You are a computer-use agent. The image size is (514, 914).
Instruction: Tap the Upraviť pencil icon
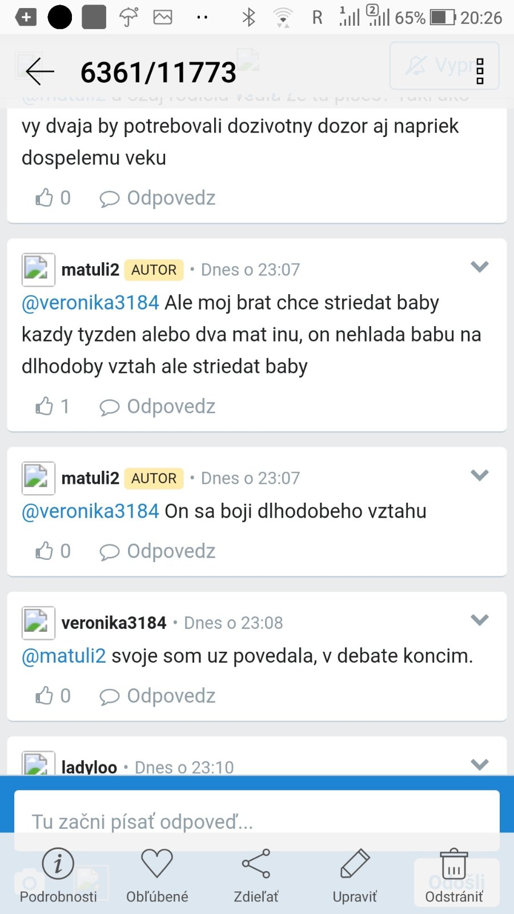point(355,864)
